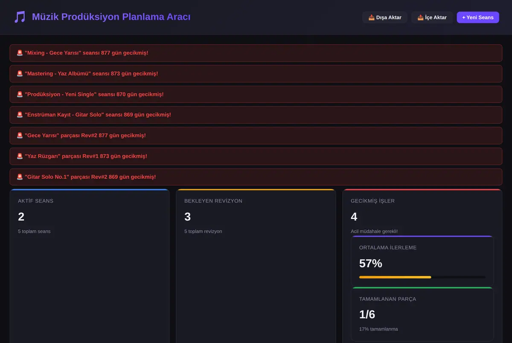The width and height of the screenshot is (512, 343).
Task: Click the siren icon on Mastering alert
Action: (20, 74)
